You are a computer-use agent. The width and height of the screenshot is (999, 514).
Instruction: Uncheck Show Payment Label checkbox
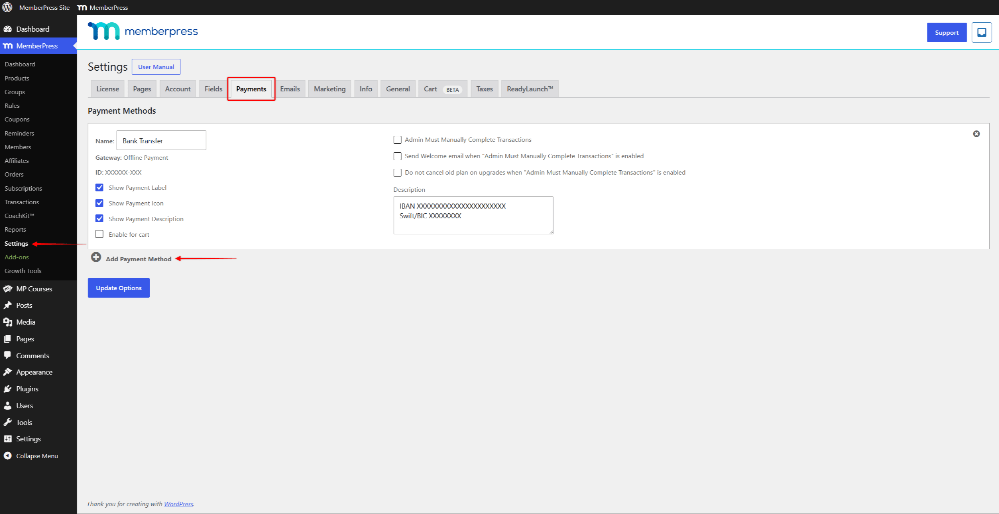pyautogui.click(x=99, y=187)
